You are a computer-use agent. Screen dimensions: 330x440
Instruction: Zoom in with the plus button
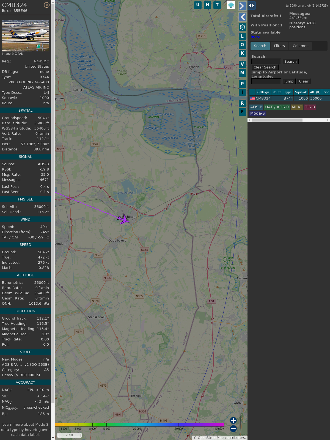pos(233,420)
